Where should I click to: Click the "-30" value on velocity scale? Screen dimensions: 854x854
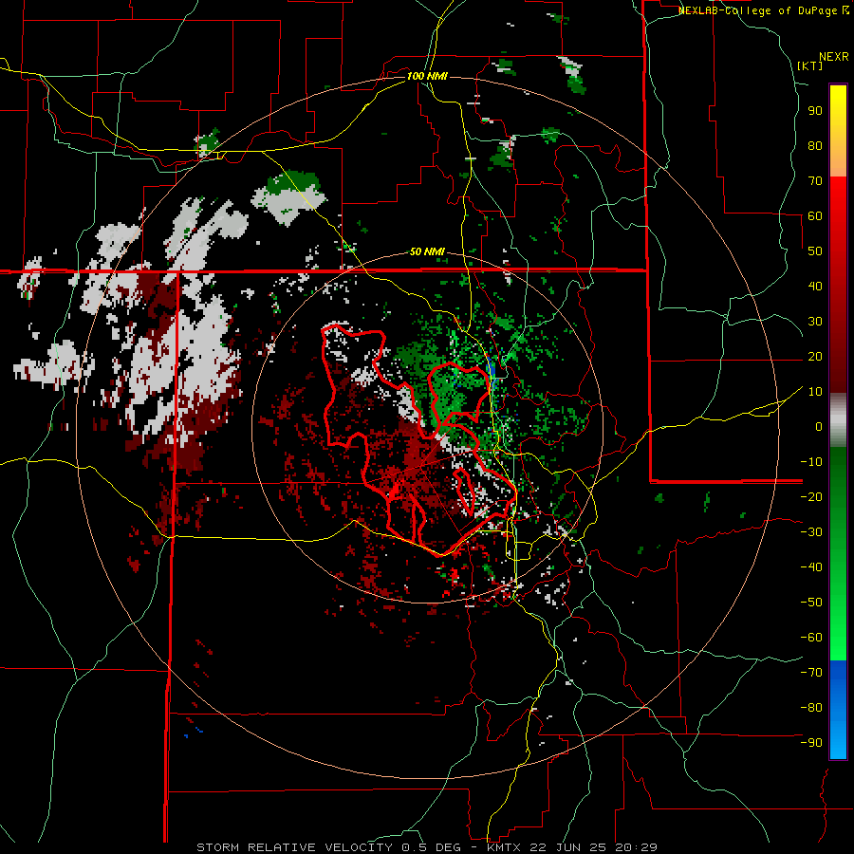click(x=811, y=532)
